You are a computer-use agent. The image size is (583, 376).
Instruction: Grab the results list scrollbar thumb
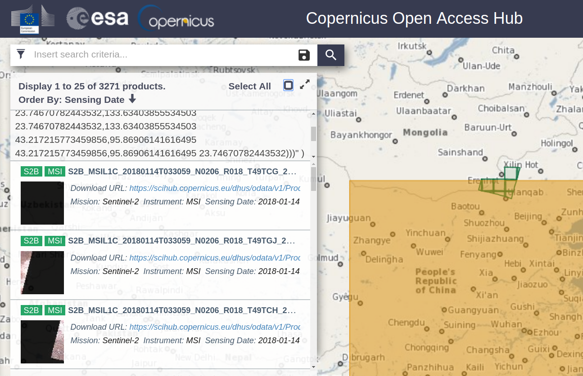coord(313,179)
